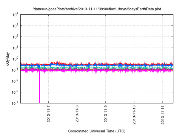Image resolution: width=191 pixels, height=134 pixels.
Task: Click the 10^3 y-axis tick label
Action: tap(15, 26)
